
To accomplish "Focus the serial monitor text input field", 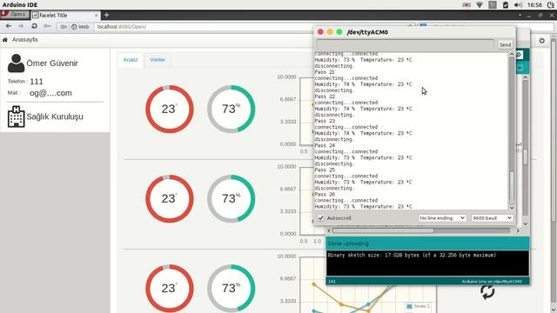I will point(406,44).
